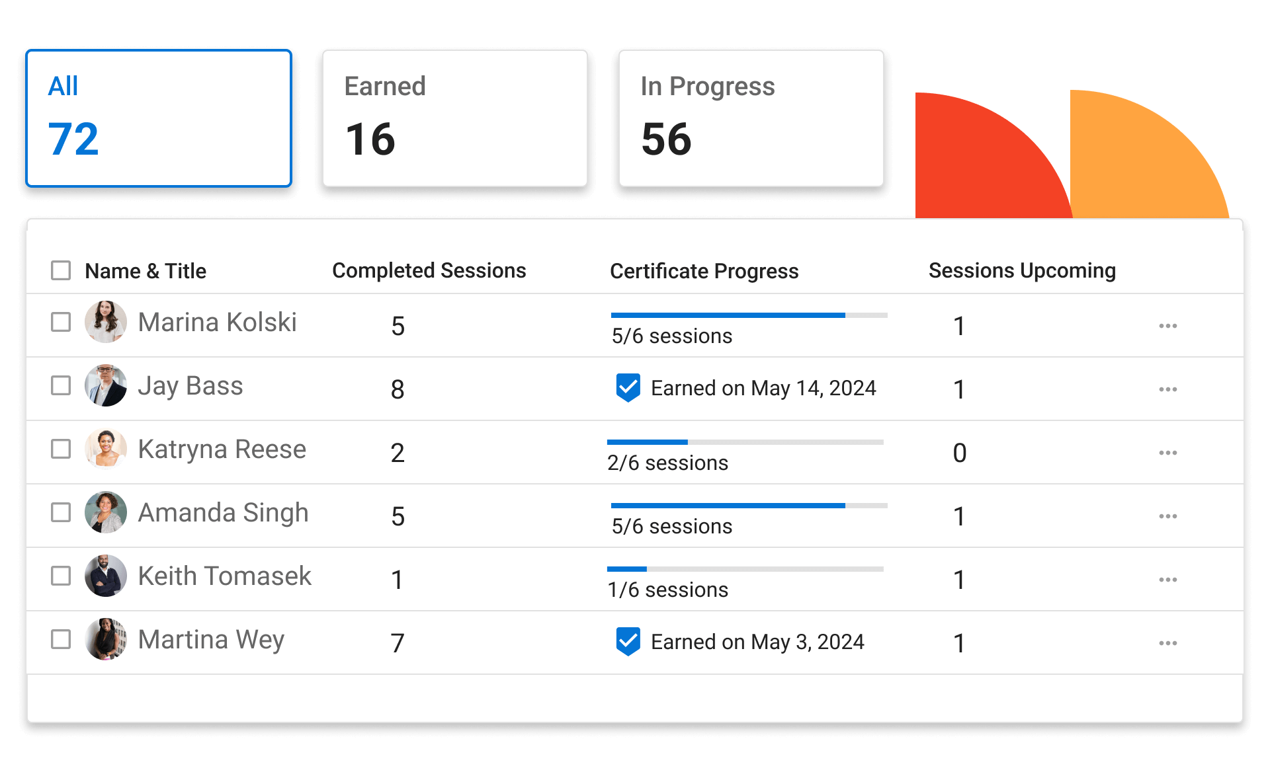This screenshot has width=1270, height=772.
Task: Tick the checkbox beside Jay Bass
Action: (61, 385)
